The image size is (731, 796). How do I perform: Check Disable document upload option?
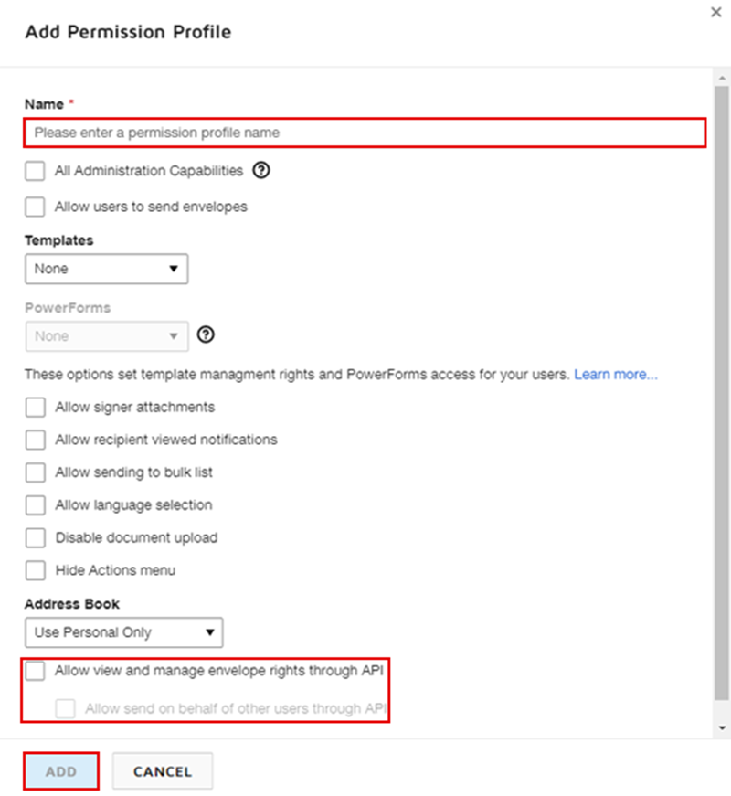[x=36, y=537]
